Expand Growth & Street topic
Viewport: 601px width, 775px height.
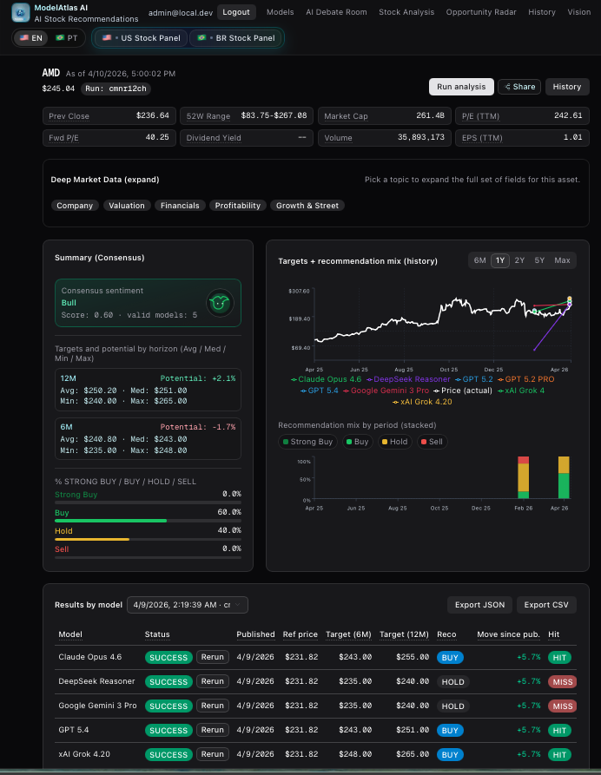point(307,206)
